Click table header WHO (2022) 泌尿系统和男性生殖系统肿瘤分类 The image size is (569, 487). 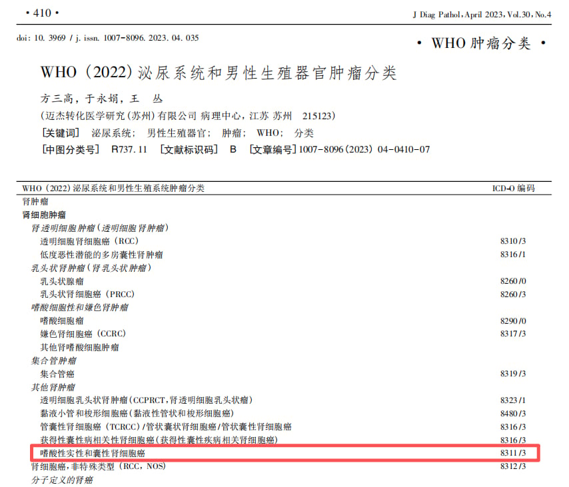113,189
